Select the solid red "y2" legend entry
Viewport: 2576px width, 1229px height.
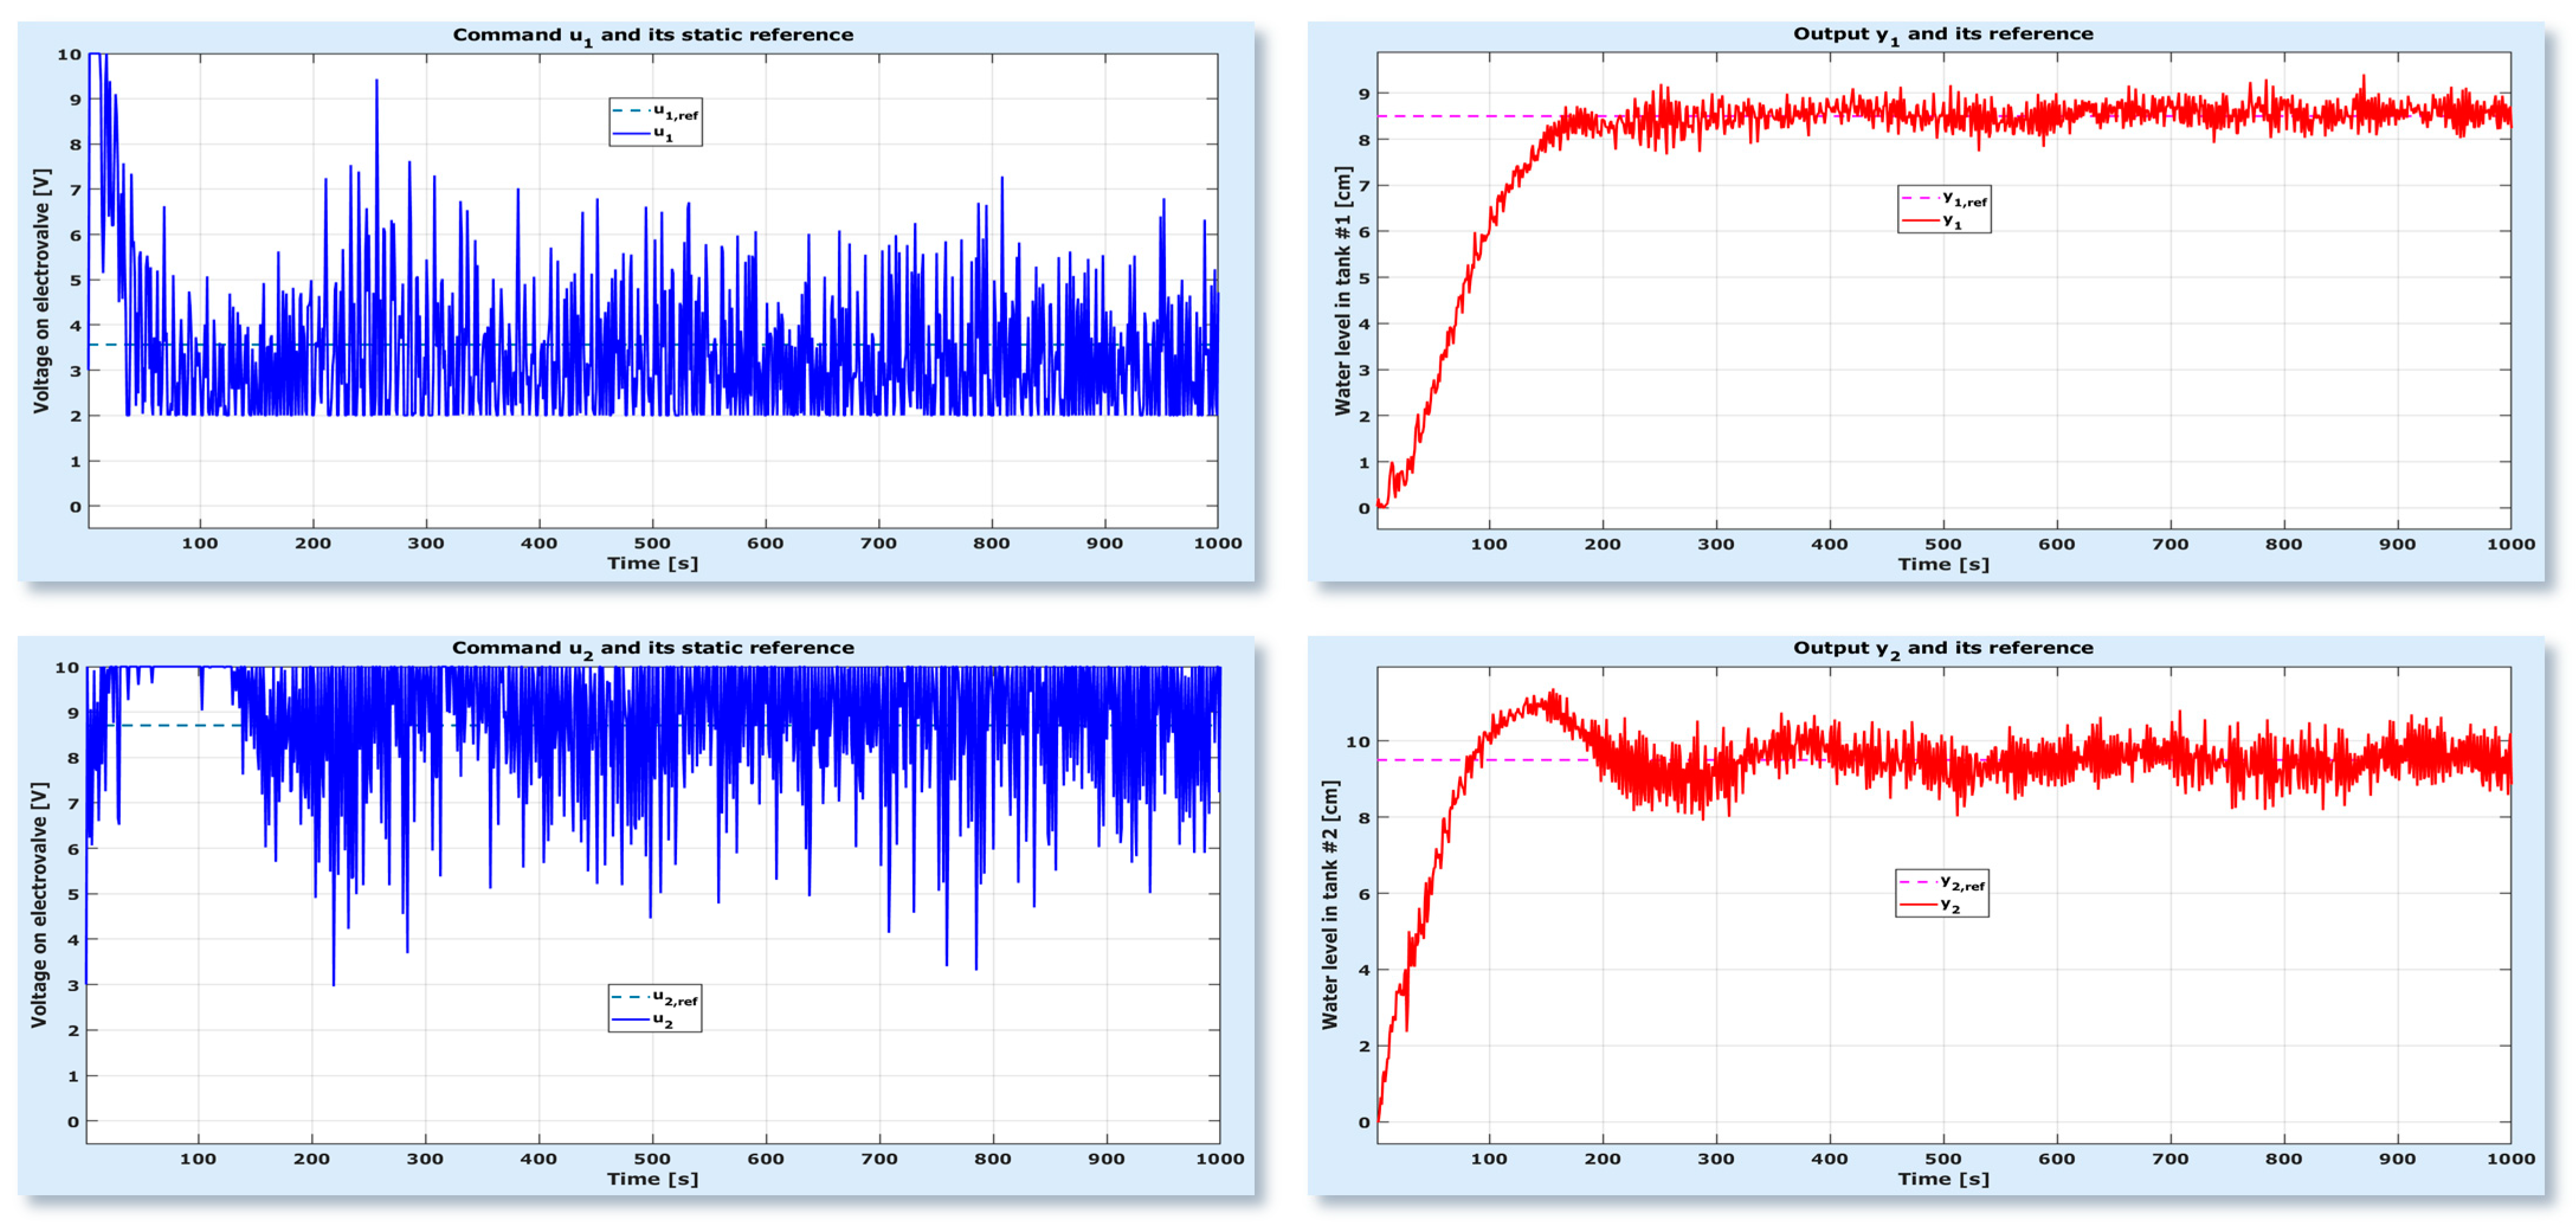pos(1930,905)
